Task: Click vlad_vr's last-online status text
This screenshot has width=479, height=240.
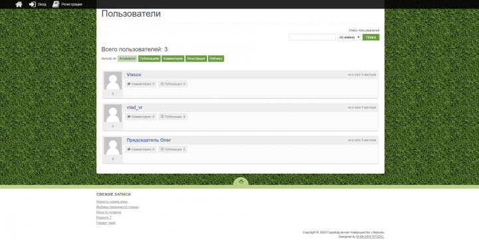Action: tap(362, 107)
